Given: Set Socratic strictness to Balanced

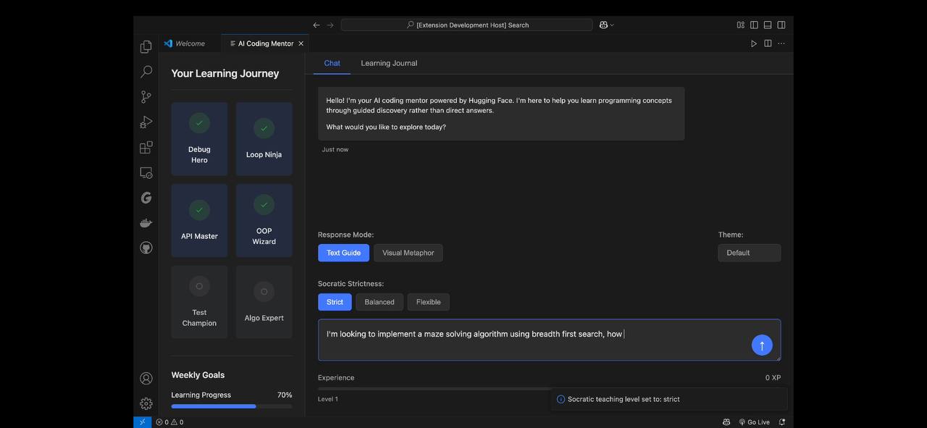Looking at the screenshot, I should tap(379, 302).
